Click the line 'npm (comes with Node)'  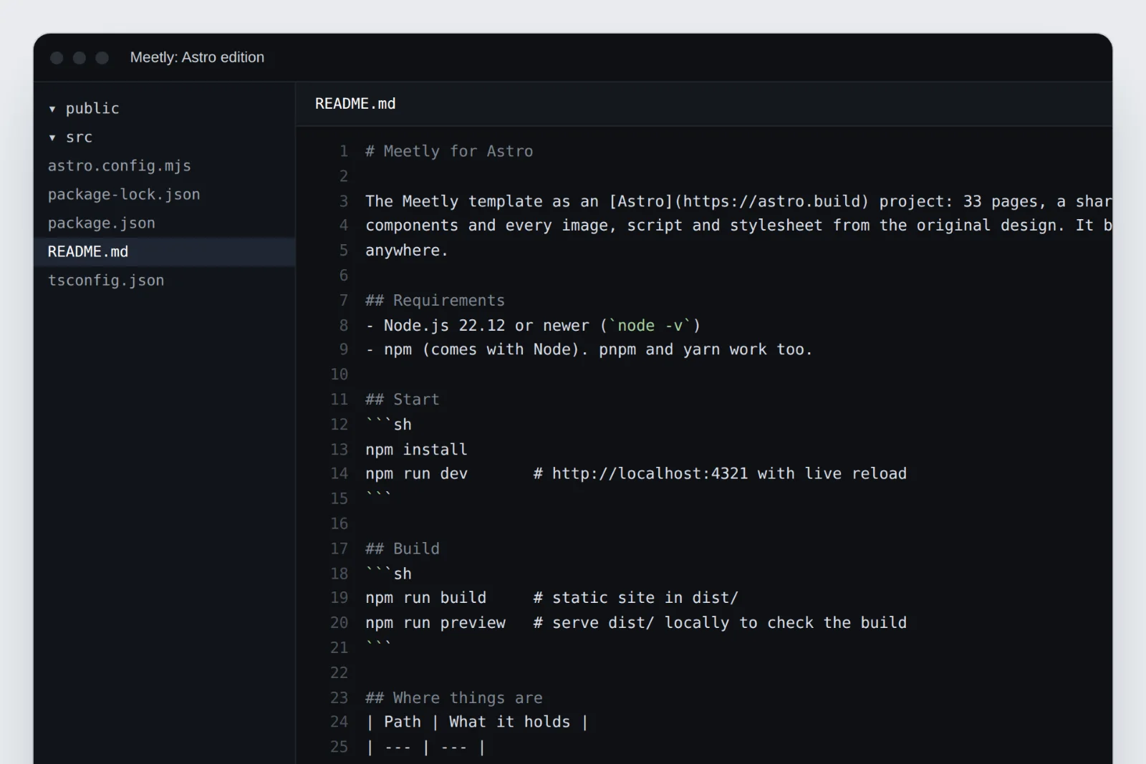pos(589,349)
